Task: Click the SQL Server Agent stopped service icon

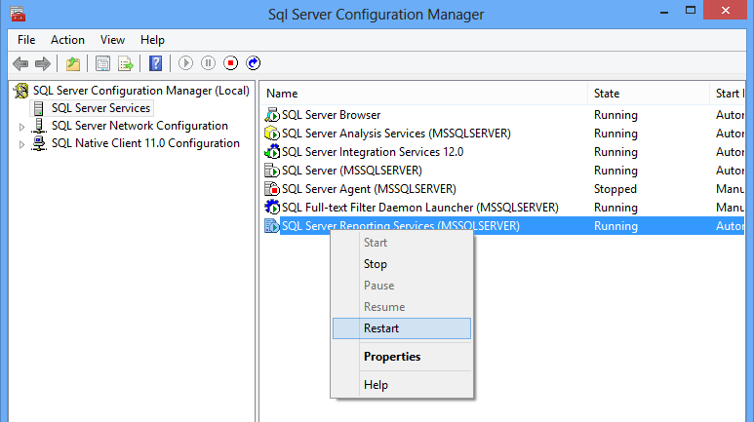Action: [272, 189]
